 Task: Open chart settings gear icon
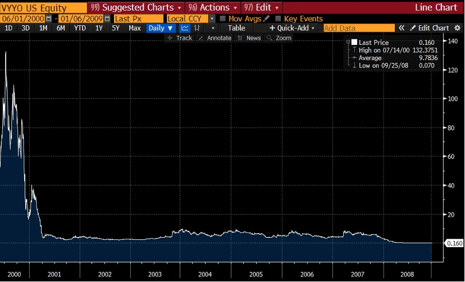coord(457,28)
